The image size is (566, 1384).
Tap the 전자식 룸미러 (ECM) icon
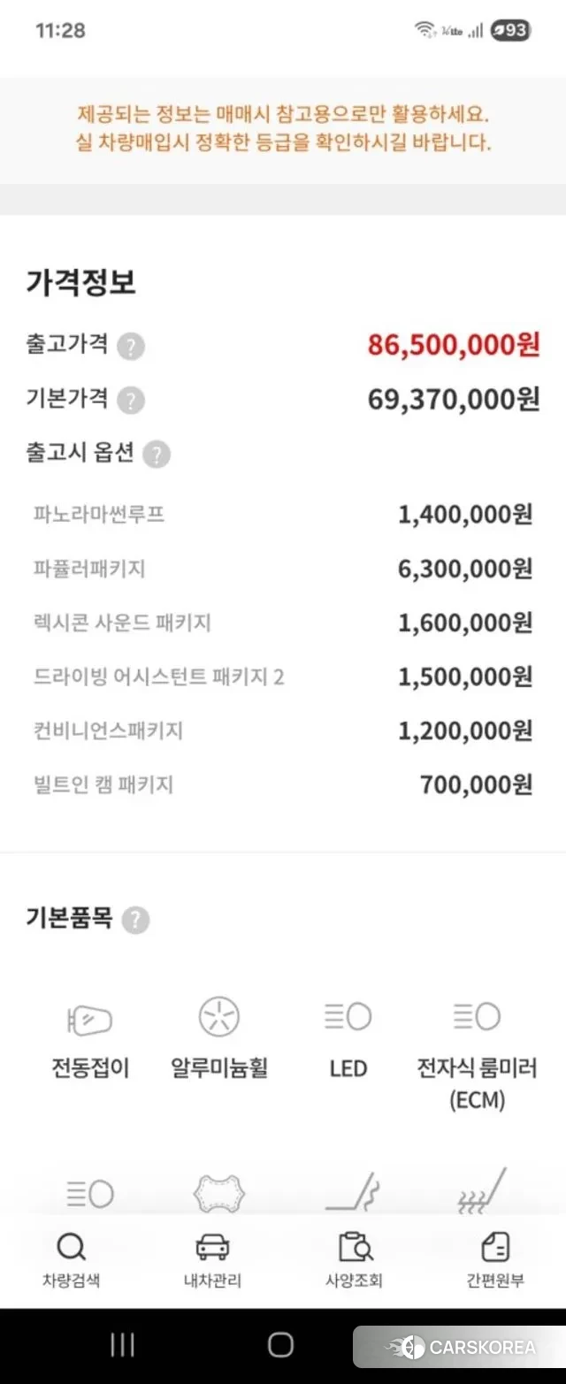pos(477,1017)
